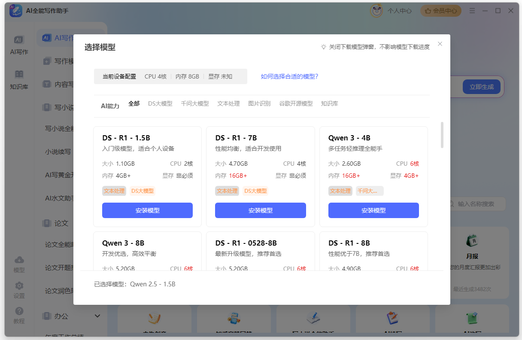Switch to the 千问大模型 tab
This screenshot has height=340, width=522.
[x=194, y=103]
